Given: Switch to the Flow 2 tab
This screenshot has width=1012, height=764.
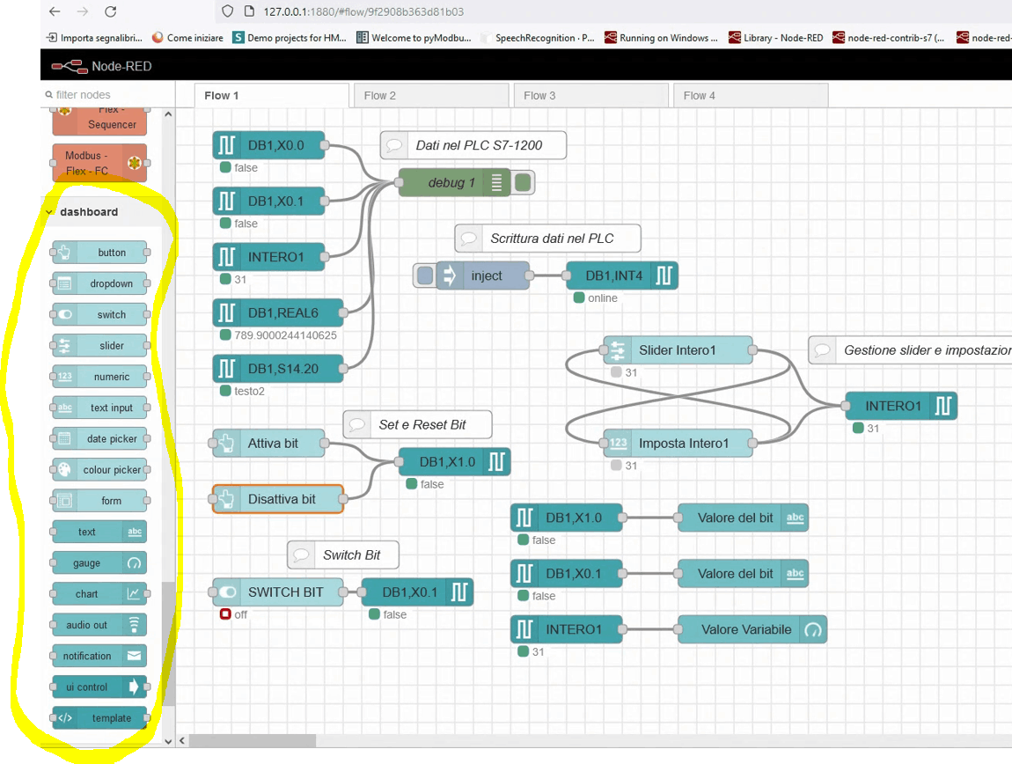Looking at the screenshot, I should point(431,96).
